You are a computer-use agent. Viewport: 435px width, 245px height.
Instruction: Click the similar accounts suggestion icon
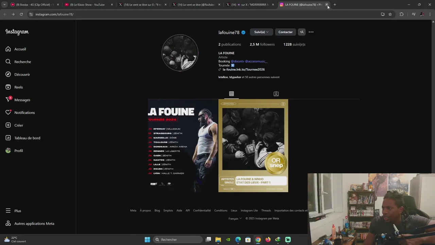point(301,32)
